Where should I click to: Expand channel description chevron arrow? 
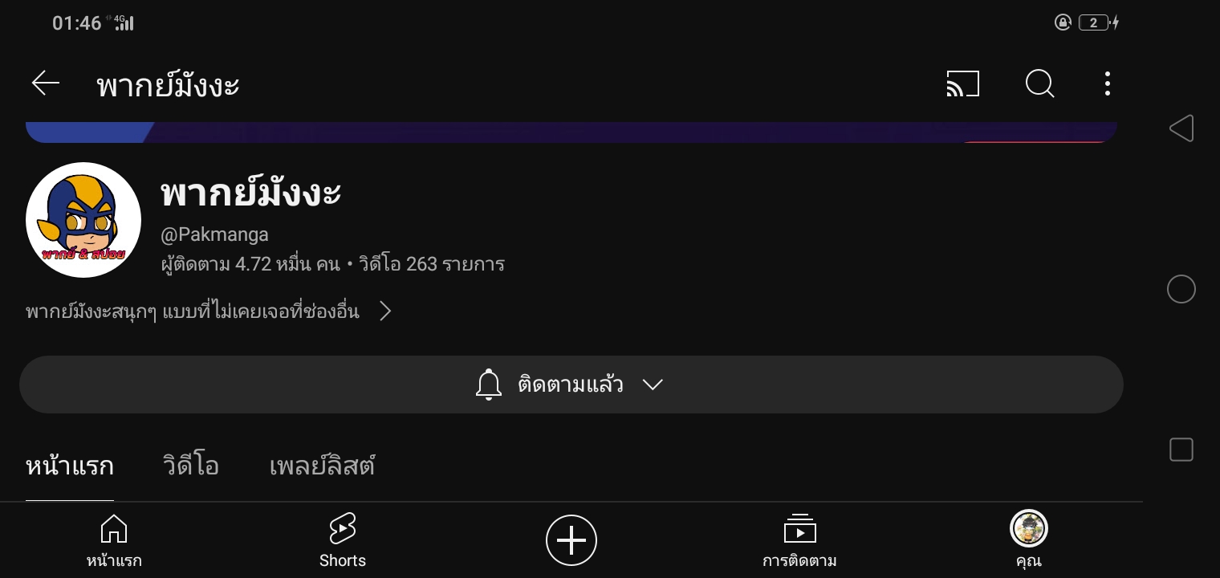tap(385, 311)
